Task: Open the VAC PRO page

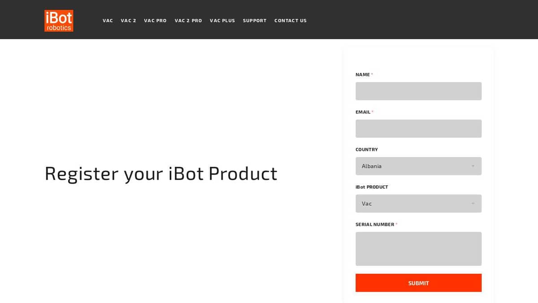Action: click(x=155, y=20)
